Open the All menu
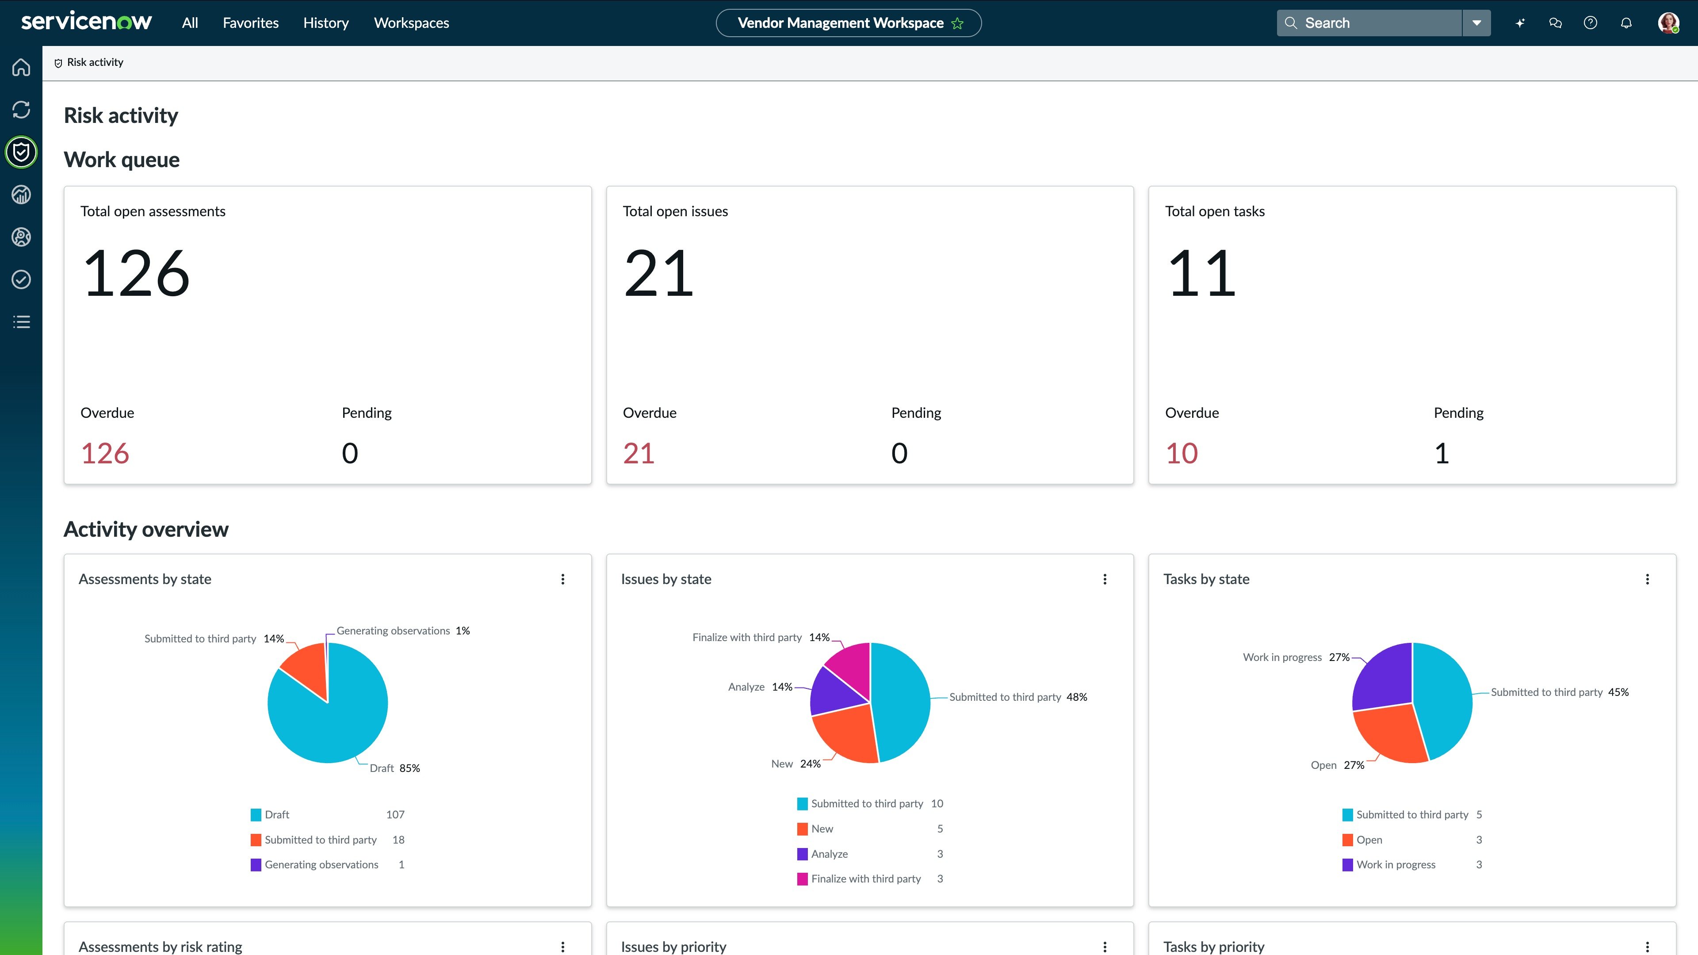This screenshot has width=1698, height=955. click(x=190, y=23)
